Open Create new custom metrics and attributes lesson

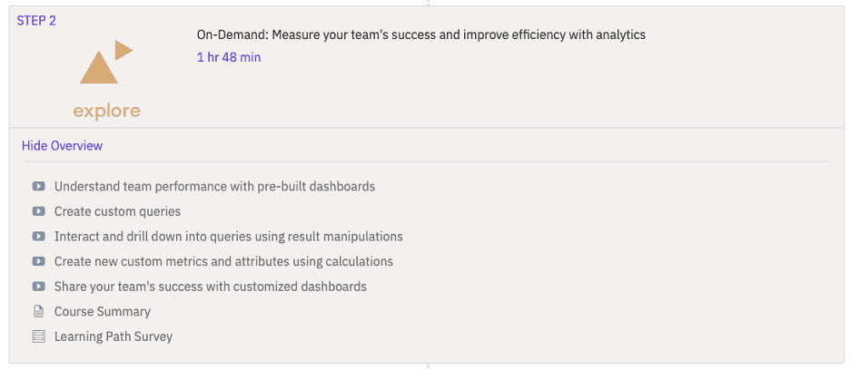pyautogui.click(x=223, y=261)
